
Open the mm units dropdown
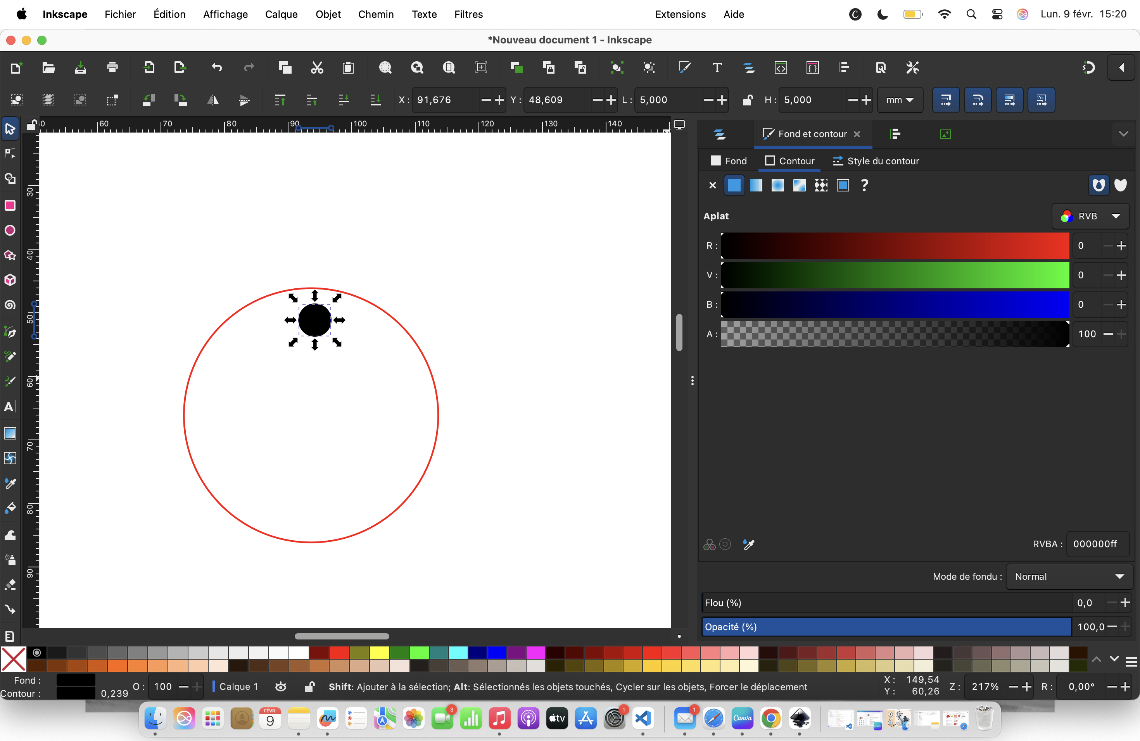pyautogui.click(x=900, y=100)
